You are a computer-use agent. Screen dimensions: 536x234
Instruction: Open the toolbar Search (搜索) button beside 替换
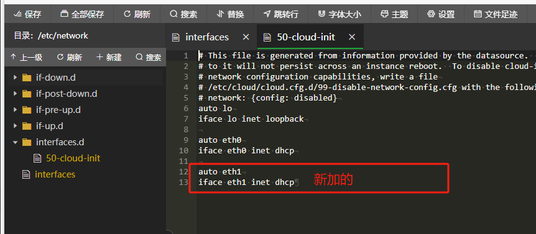(183, 14)
